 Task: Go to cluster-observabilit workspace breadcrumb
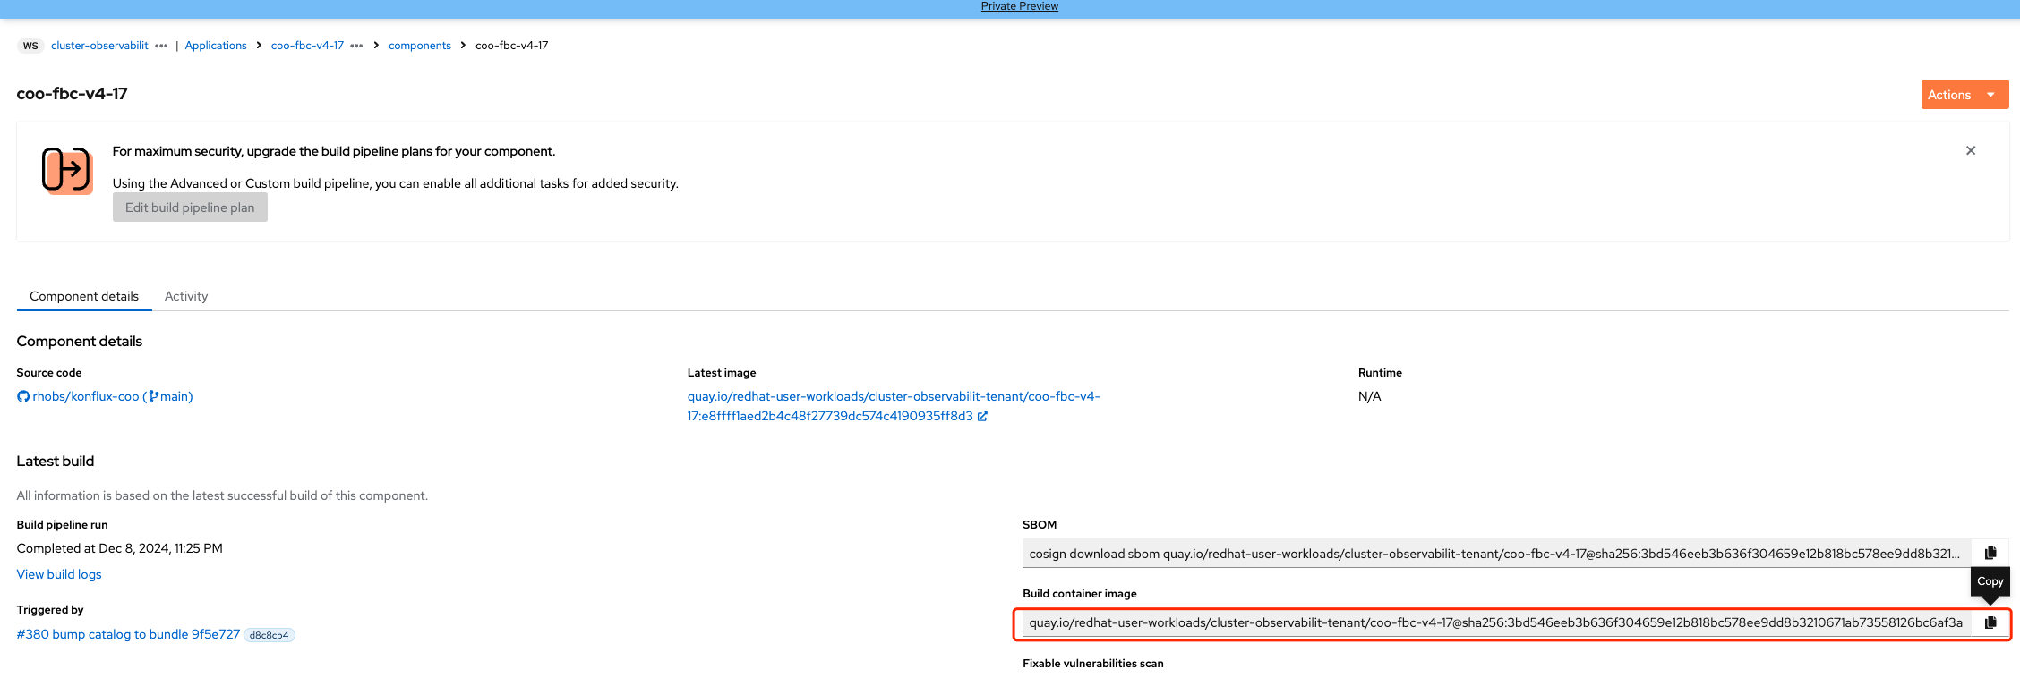(x=99, y=46)
